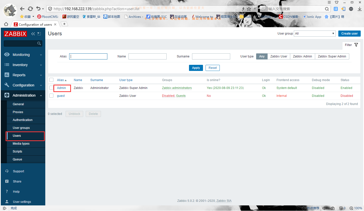The height and width of the screenshot is (211, 364).
Task: Open the User group dropdown
Action: (x=315, y=34)
